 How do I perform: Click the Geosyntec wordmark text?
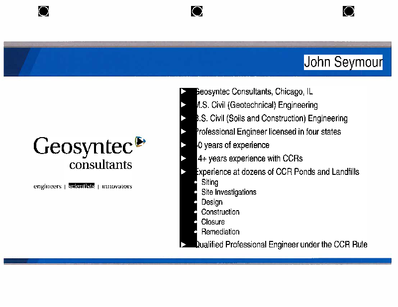83,147
